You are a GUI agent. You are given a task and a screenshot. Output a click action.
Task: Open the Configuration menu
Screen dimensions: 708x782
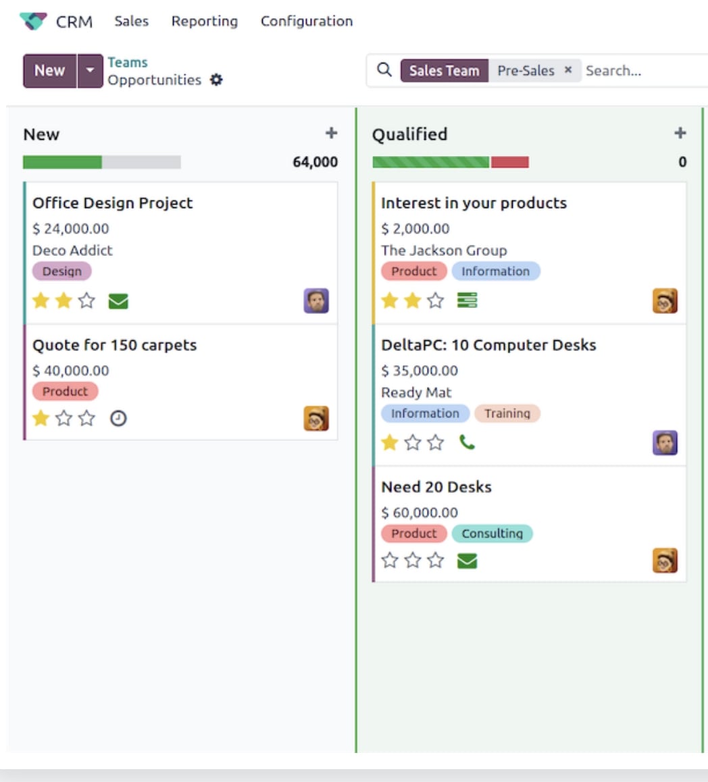(x=307, y=21)
